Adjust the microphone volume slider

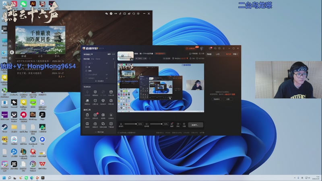pyautogui.click(x=130, y=124)
